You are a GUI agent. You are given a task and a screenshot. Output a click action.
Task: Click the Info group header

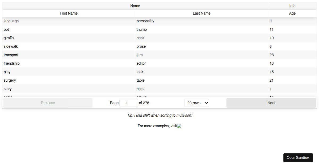click(292, 6)
